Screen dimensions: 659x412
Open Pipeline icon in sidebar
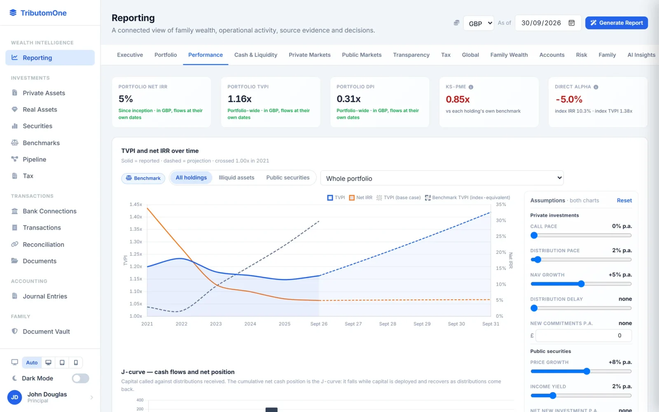[15, 159]
